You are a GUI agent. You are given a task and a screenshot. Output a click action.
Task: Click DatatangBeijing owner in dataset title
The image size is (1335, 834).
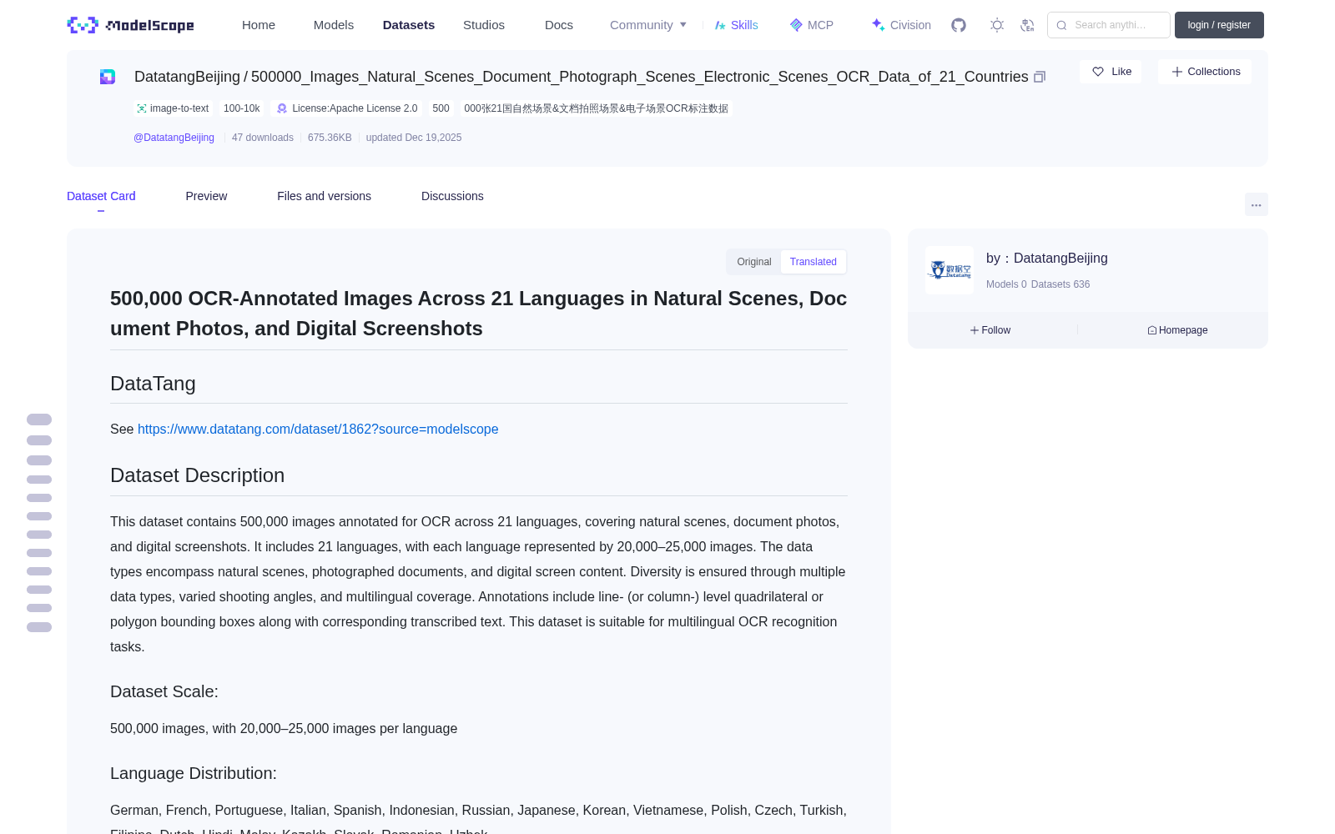[x=187, y=77]
